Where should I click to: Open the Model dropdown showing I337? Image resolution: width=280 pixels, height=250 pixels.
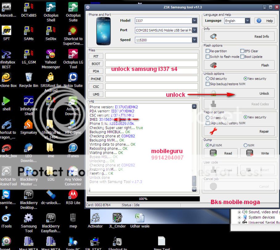click(194, 21)
